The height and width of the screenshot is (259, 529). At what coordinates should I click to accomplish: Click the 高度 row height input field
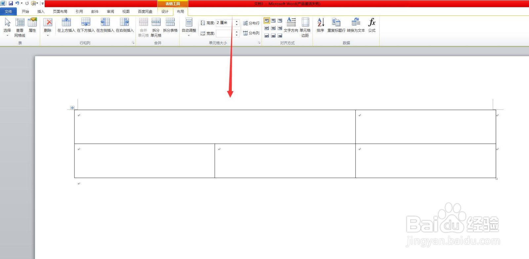coord(225,23)
